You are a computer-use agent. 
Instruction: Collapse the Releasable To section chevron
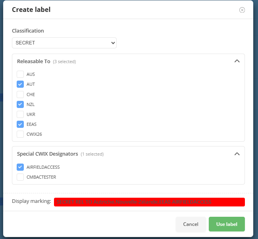237,61
